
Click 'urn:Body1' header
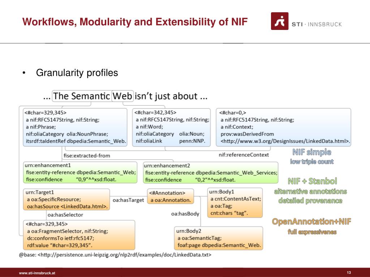[221, 192]
